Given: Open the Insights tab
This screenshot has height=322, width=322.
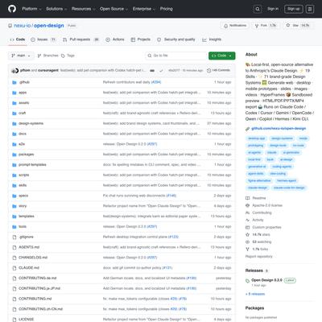Looking at the screenshot, I should (212, 39).
